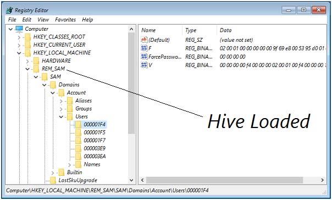
Task: Click the 00 00 00 00 data cell
Action: pyautogui.click(x=233, y=57)
